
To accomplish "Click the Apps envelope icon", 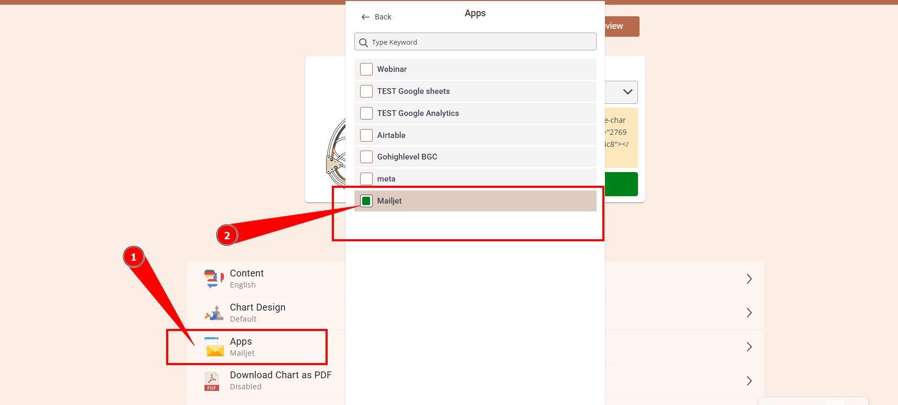I will pos(214,347).
